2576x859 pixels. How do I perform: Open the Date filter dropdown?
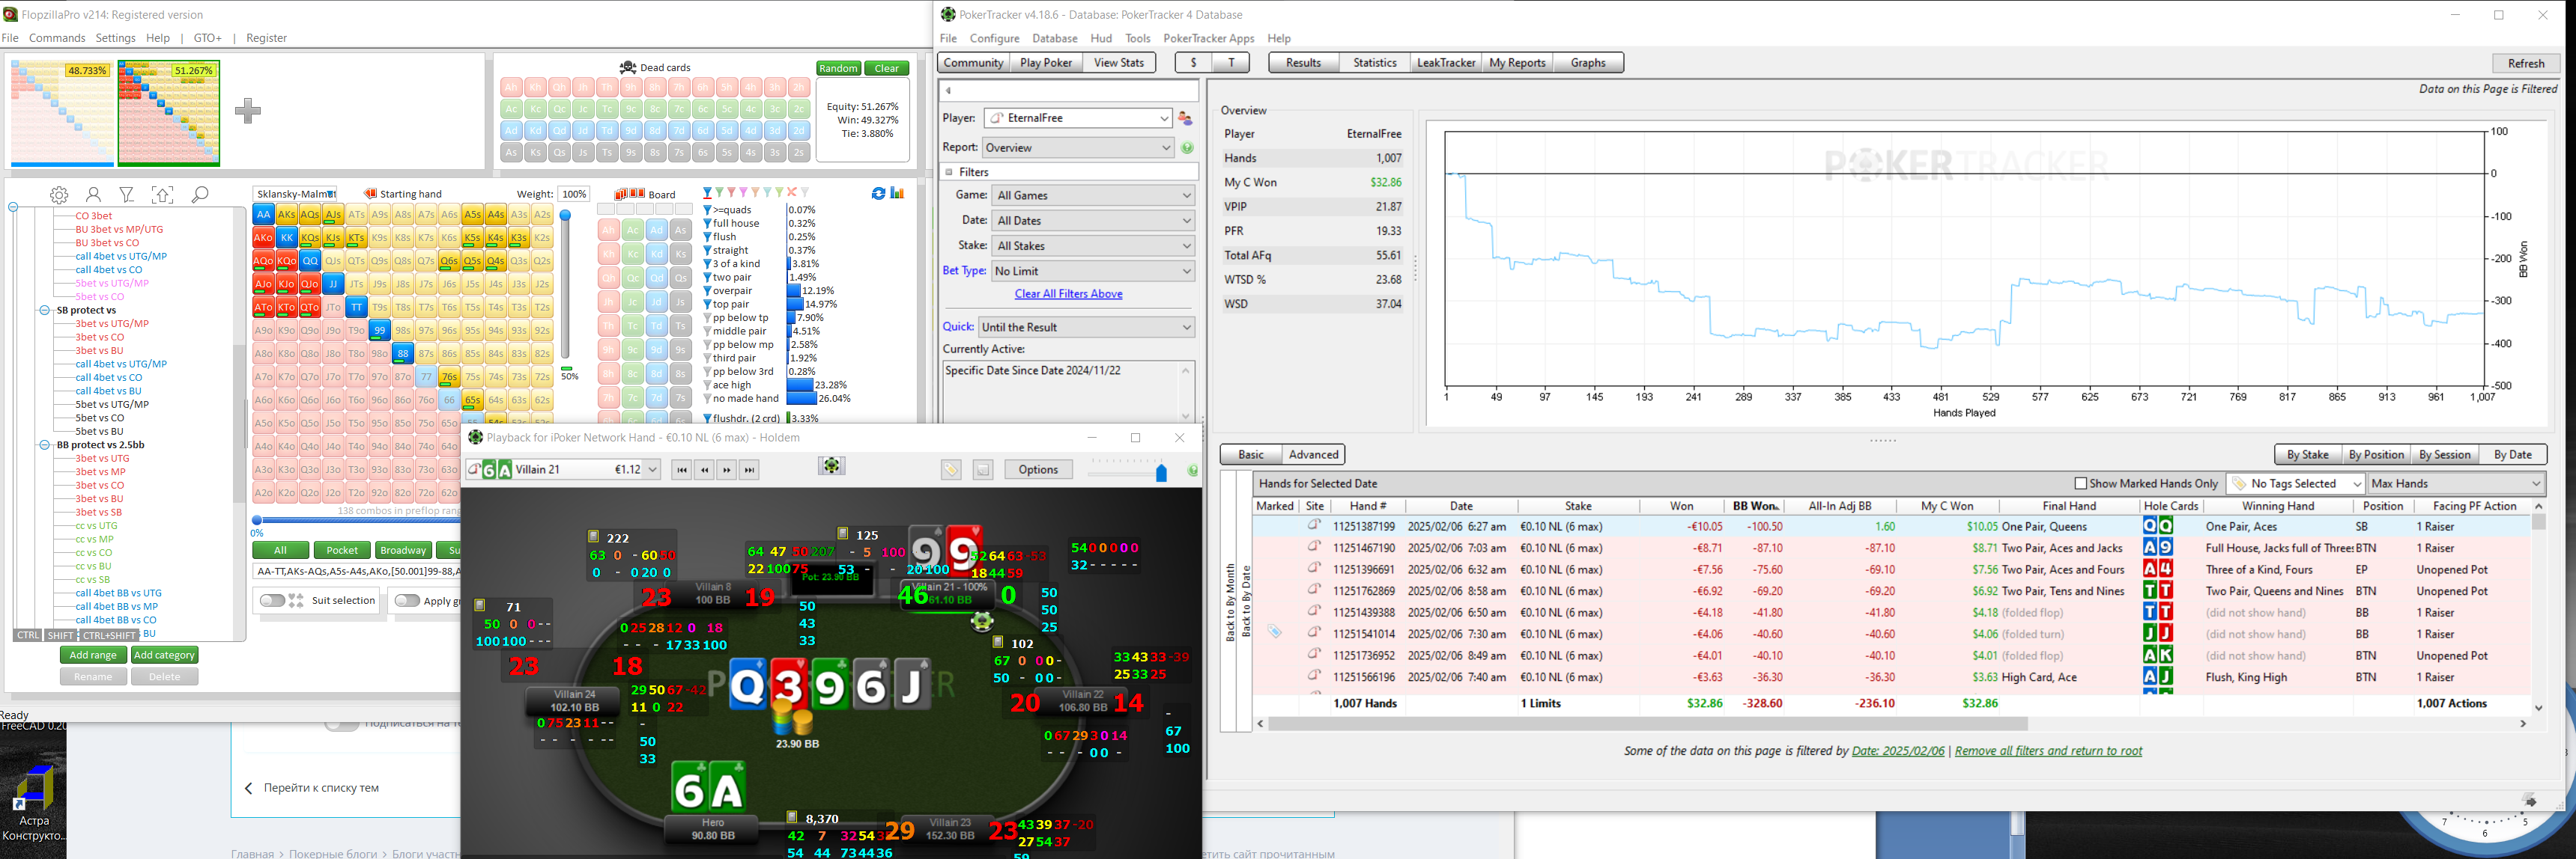(x=1093, y=221)
